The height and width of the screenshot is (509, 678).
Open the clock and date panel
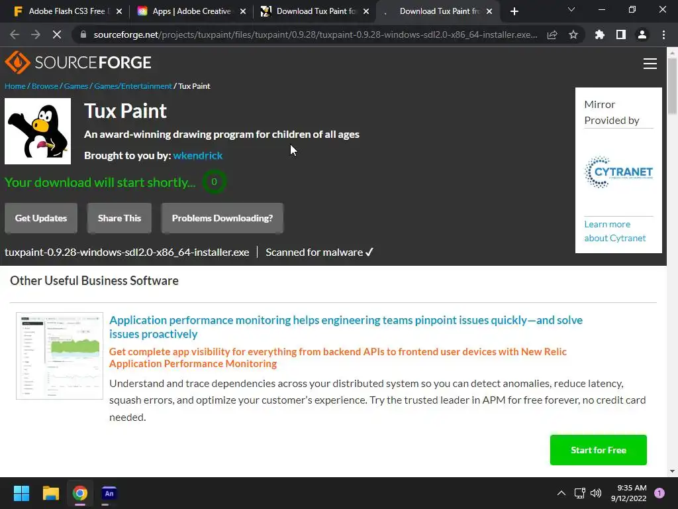(629, 493)
